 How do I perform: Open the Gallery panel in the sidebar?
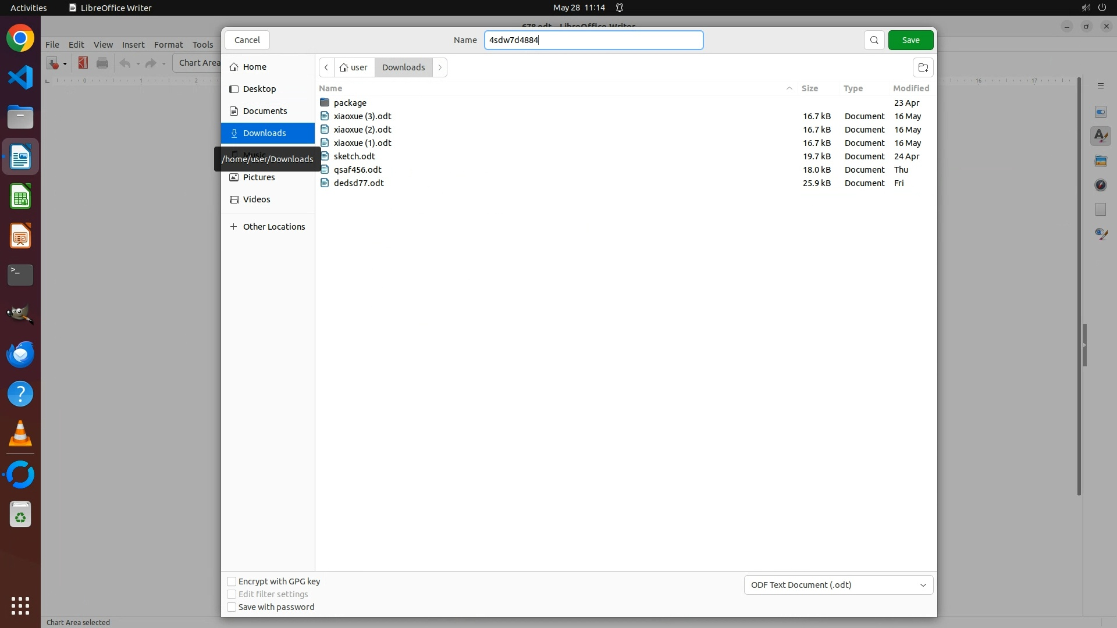1100,161
